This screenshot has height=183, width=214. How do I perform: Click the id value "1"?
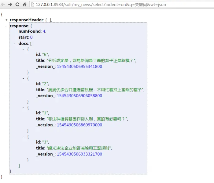(x=45, y=113)
